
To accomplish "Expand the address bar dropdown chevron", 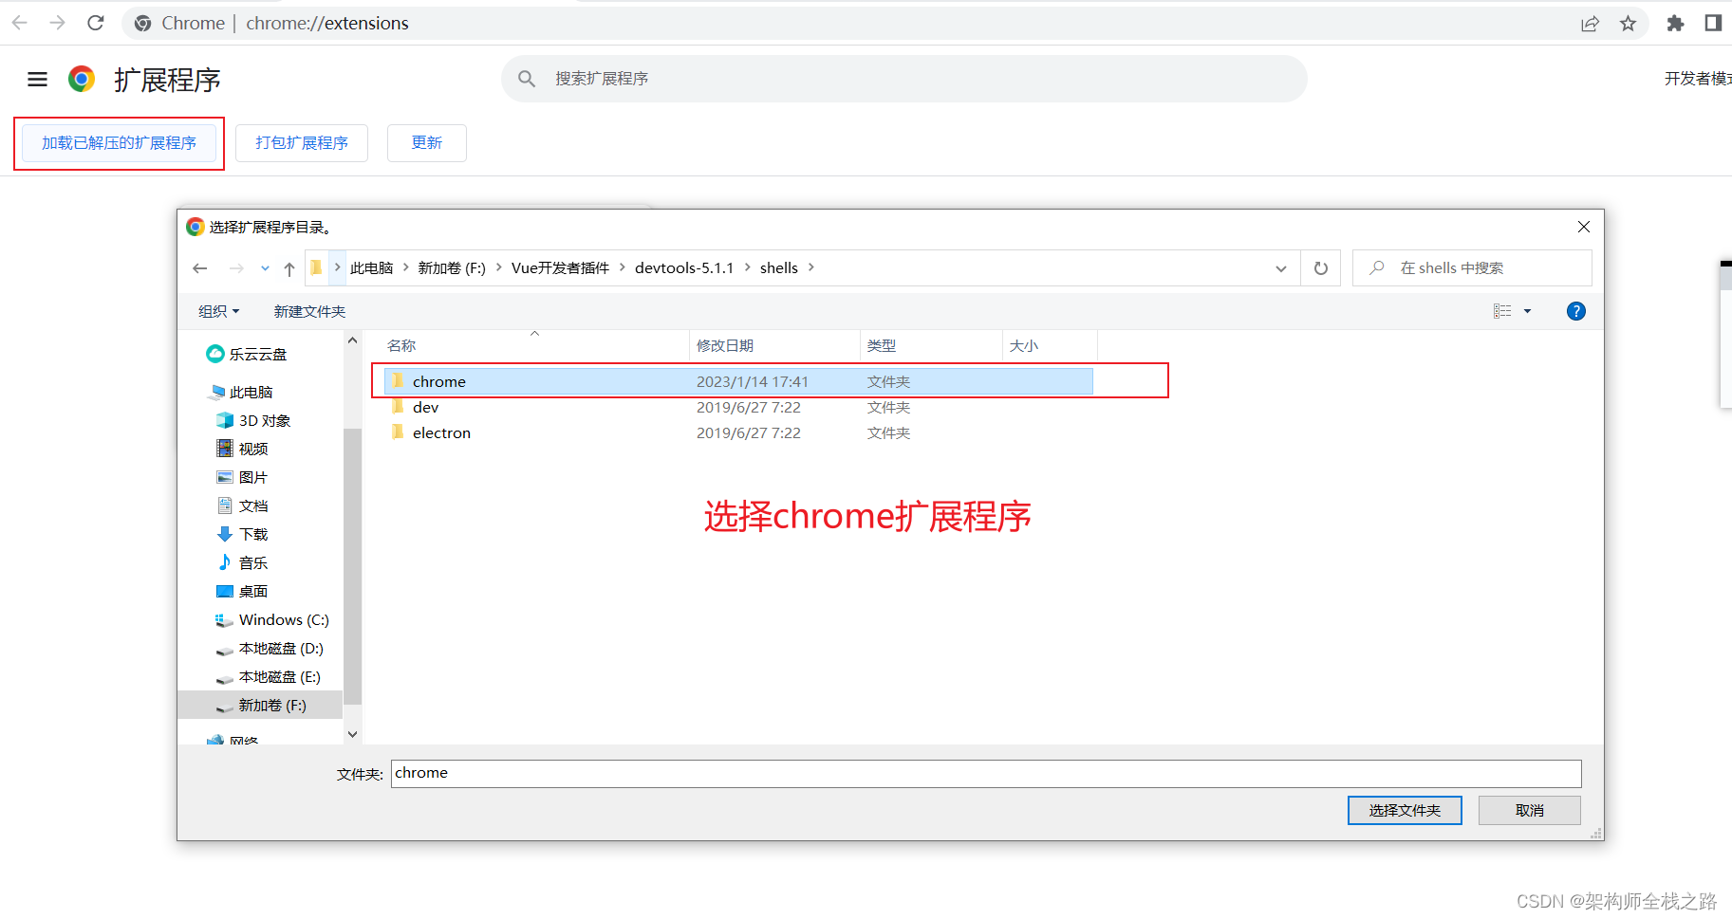I will [1281, 267].
